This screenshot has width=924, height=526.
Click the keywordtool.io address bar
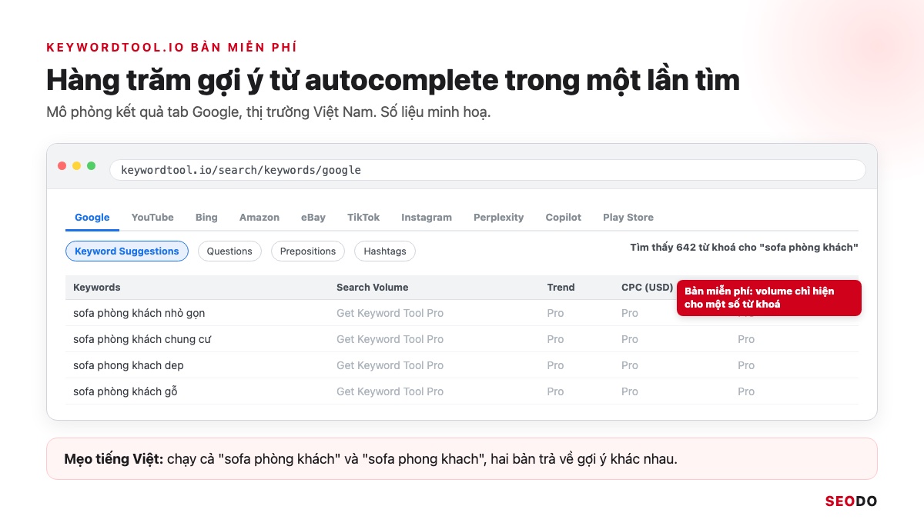487,170
